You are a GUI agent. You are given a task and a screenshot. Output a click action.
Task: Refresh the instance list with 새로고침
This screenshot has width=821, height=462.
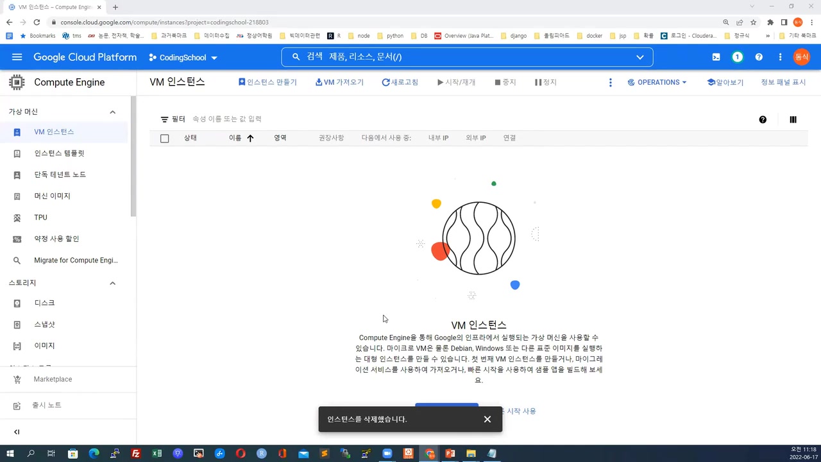(399, 82)
